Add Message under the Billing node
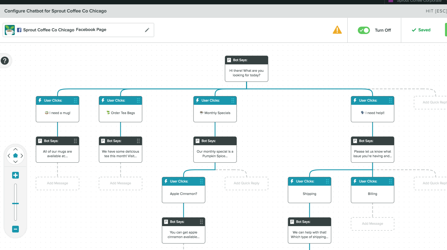This screenshot has width=447, height=250. pos(373,224)
